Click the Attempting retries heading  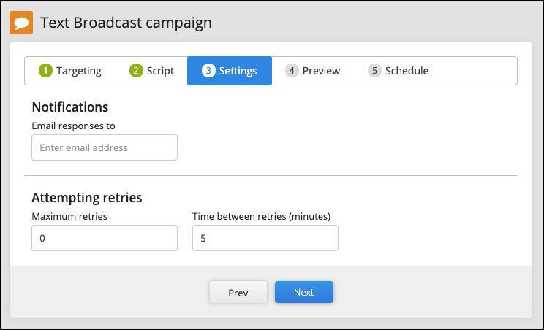click(87, 198)
